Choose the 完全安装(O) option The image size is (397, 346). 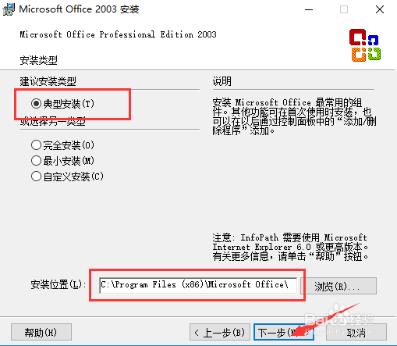(36, 145)
